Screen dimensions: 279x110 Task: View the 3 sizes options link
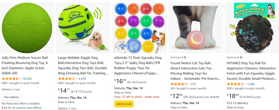coord(16,89)
